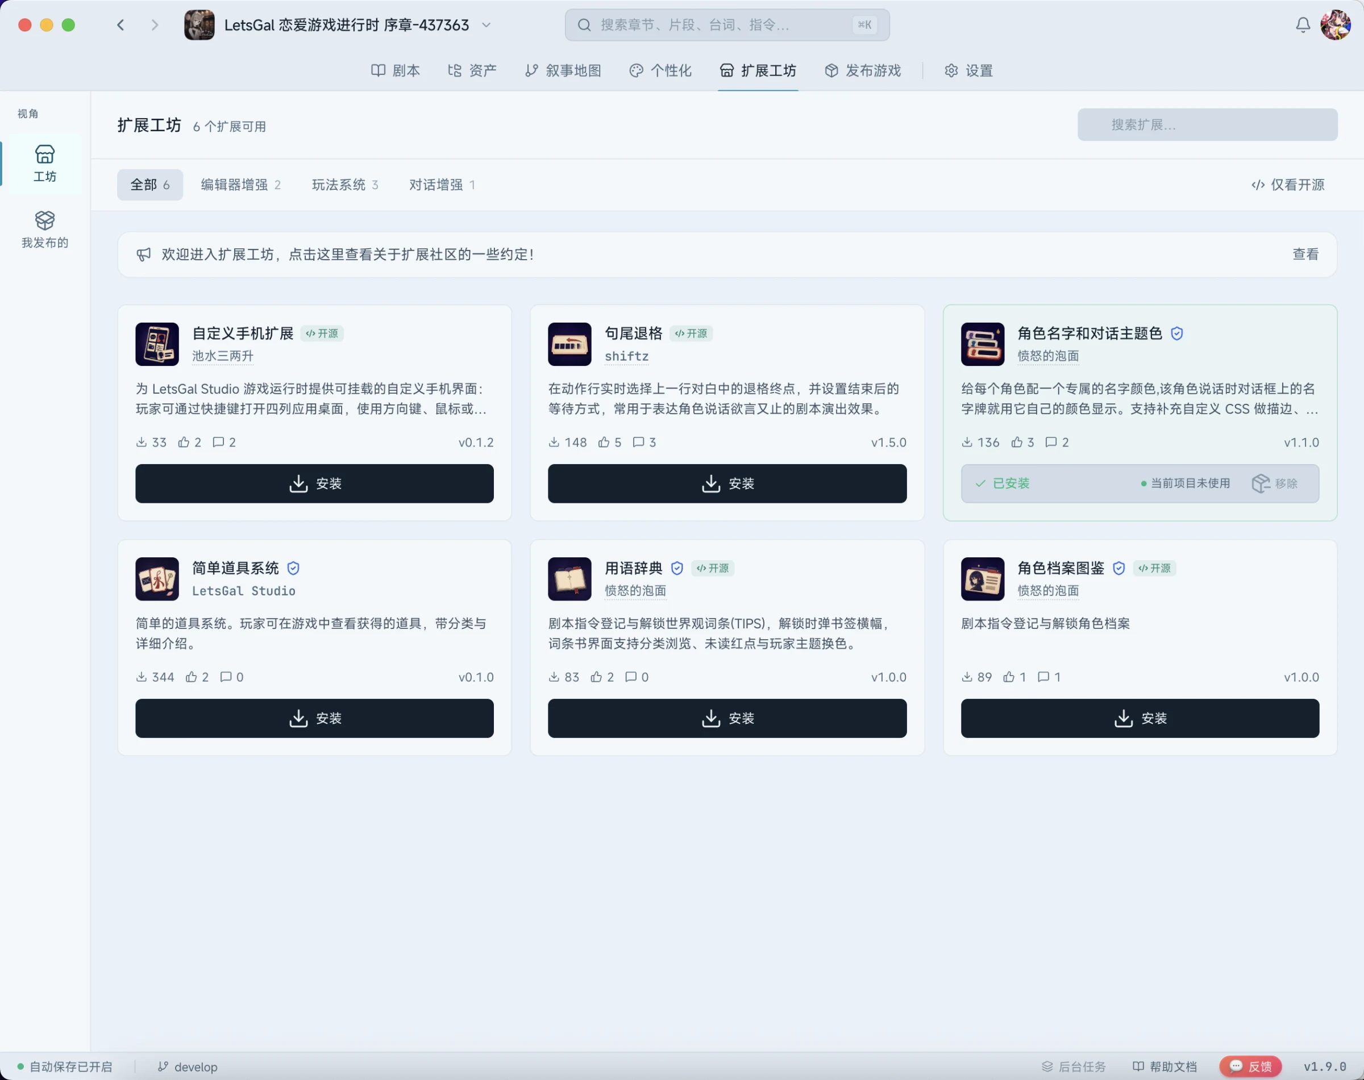Image resolution: width=1364 pixels, height=1080 pixels.
Task: Click the notification bell icon
Action: pyautogui.click(x=1303, y=26)
